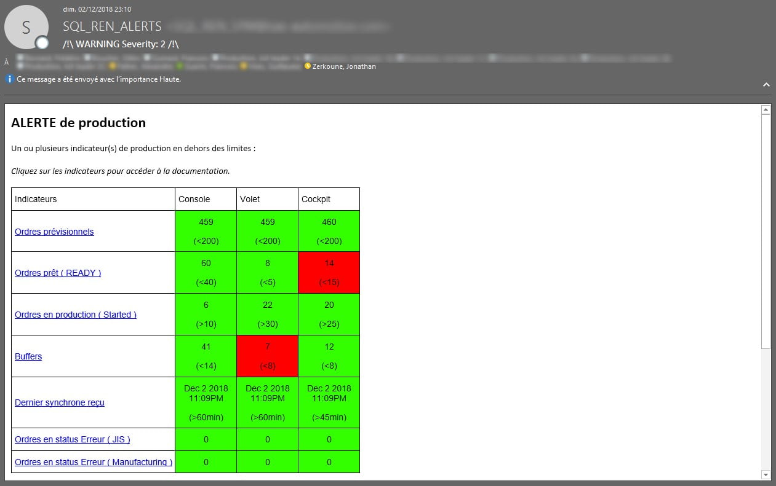776x486 pixels.
Task: Click the sender name SQL_REN_ALERTS
Action: click(x=112, y=26)
